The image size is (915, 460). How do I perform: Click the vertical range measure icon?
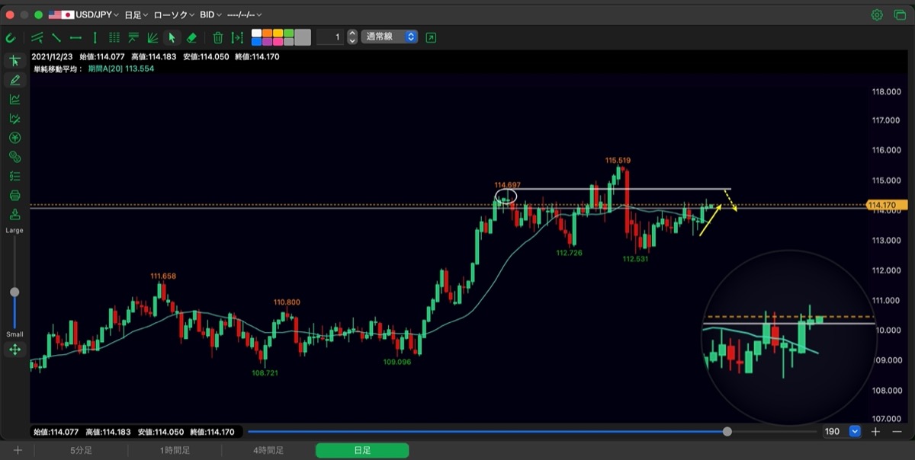[x=237, y=37]
